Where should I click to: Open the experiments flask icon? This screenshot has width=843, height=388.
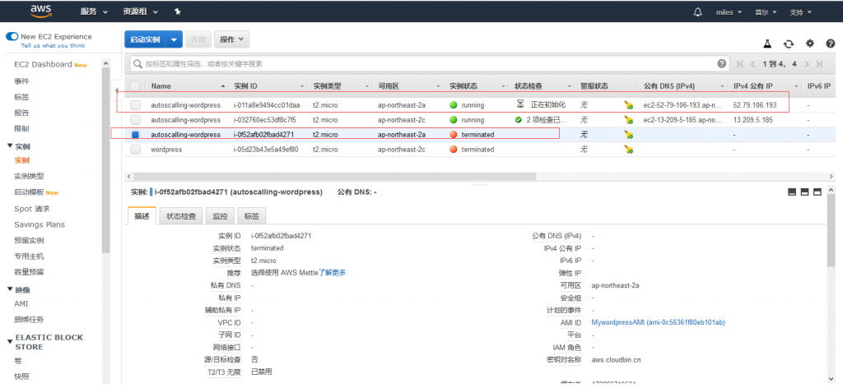pos(768,44)
